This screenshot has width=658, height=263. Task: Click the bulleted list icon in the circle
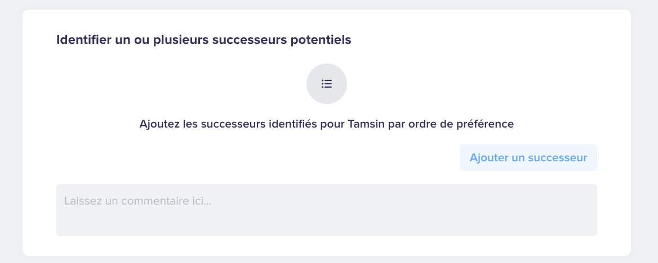click(327, 84)
